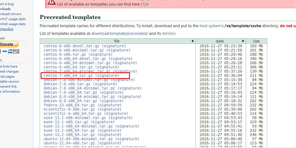Click the /vz/template/cache directory text

pyautogui.click(x=243, y=26)
